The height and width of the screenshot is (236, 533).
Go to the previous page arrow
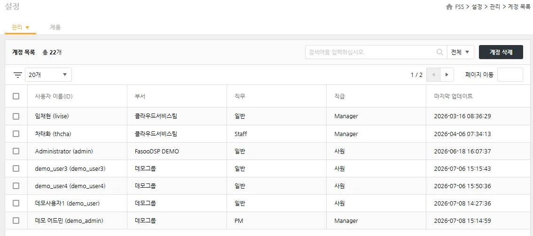click(433, 75)
